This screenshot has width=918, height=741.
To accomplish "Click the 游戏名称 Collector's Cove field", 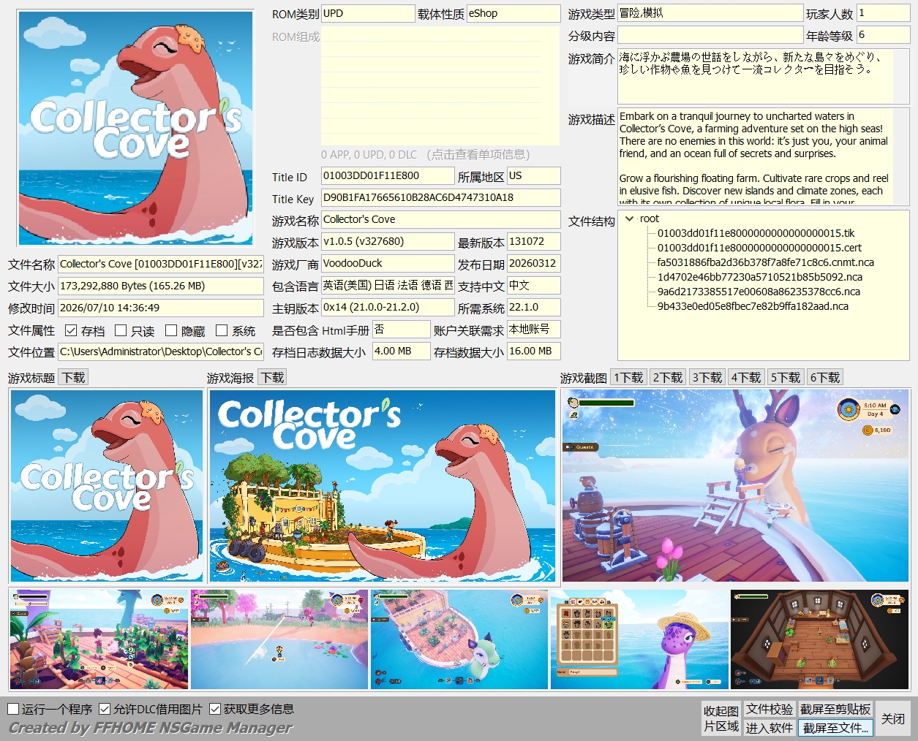I will [x=440, y=220].
